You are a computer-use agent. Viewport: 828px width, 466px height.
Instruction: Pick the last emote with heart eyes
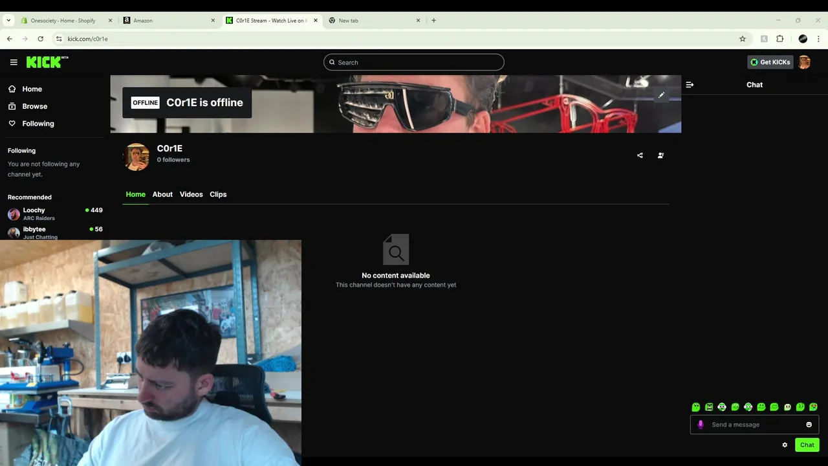813,407
